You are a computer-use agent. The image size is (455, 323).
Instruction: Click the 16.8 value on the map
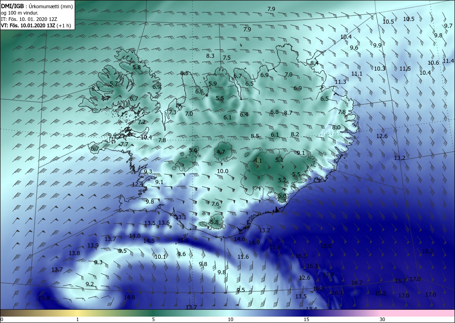pos(318,289)
